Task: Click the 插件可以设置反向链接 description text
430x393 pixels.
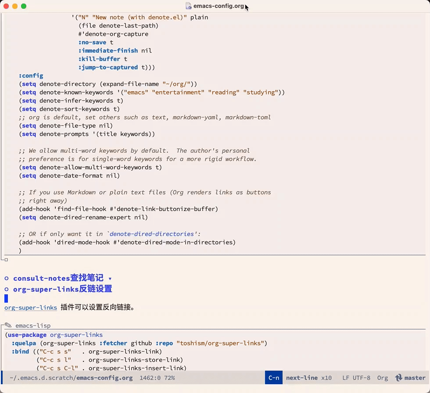Action: [x=97, y=307]
